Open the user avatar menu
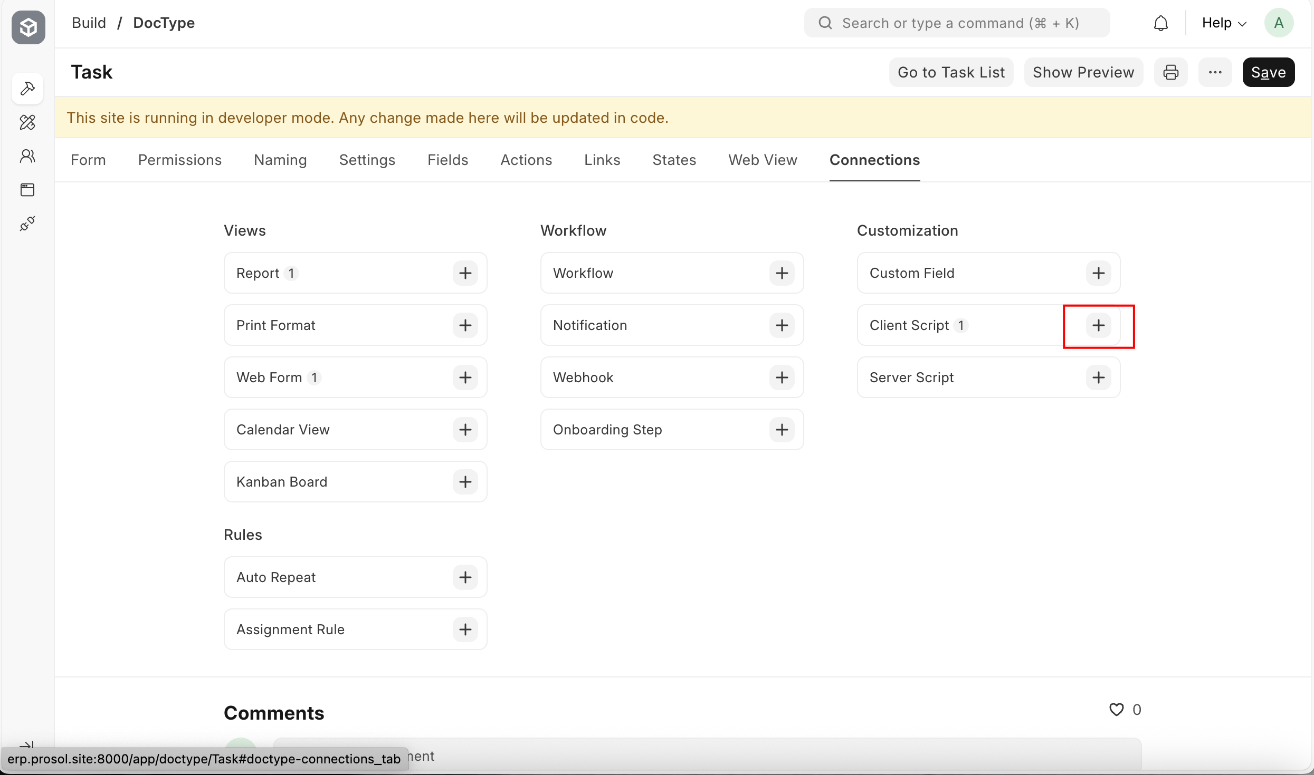The width and height of the screenshot is (1314, 775). (x=1278, y=23)
